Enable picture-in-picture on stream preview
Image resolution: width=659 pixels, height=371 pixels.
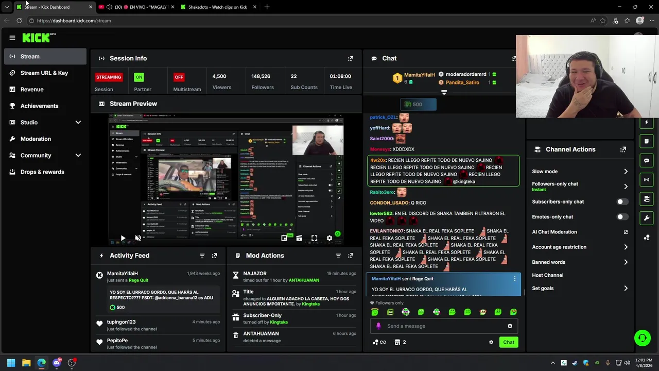pos(284,238)
